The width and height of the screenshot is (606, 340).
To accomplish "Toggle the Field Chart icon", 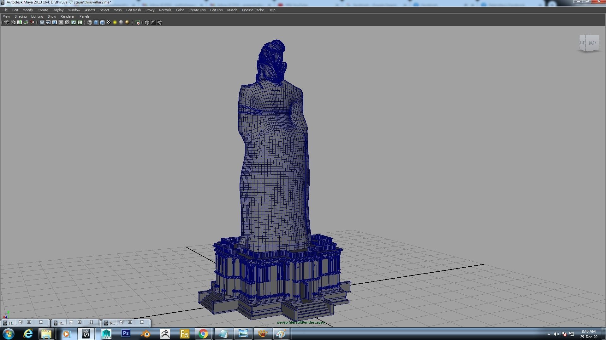I will point(67,22).
